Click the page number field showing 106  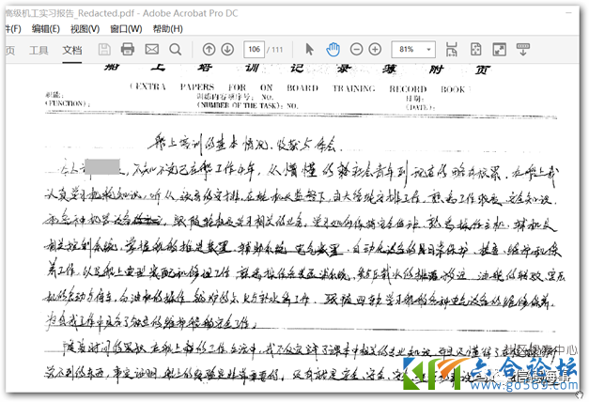coord(255,49)
